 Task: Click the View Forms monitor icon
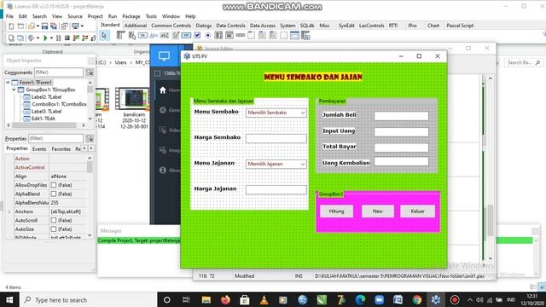[75, 26]
